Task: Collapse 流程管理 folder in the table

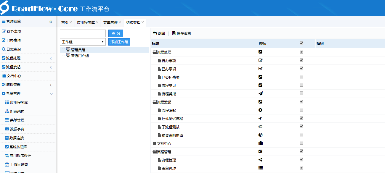Action: click(155, 152)
